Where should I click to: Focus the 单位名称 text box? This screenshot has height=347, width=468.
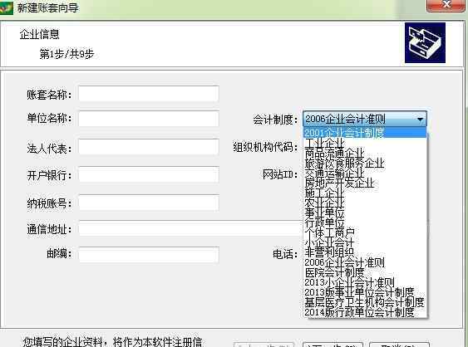pyautogui.click(x=149, y=119)
